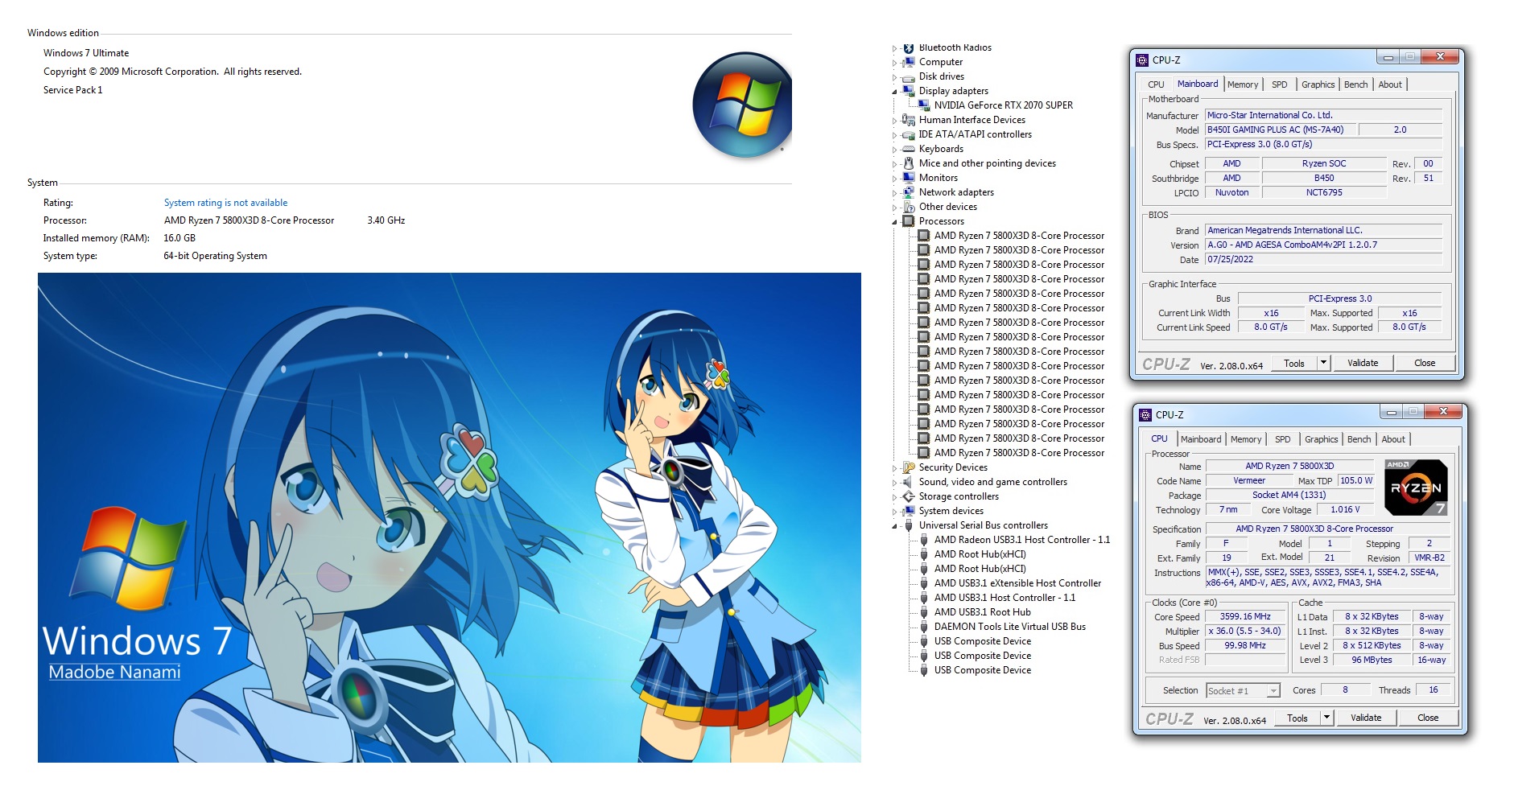Click Validate in lower CPU-Z window
1514x786 pixels.
[x=1366, y=718]
